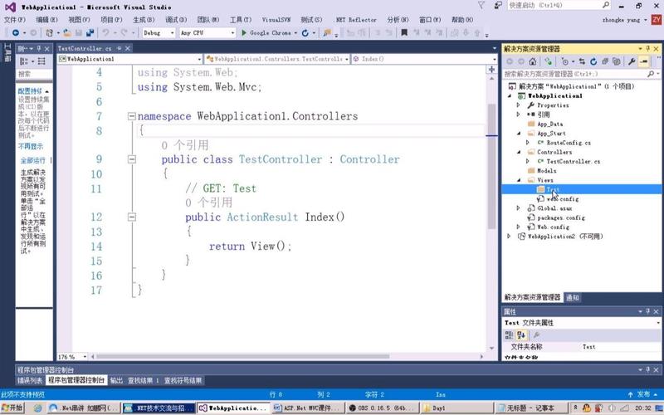Open the 调试(D) menu

[176, 19]
